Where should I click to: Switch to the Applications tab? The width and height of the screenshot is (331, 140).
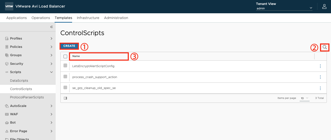coord(16,18)
